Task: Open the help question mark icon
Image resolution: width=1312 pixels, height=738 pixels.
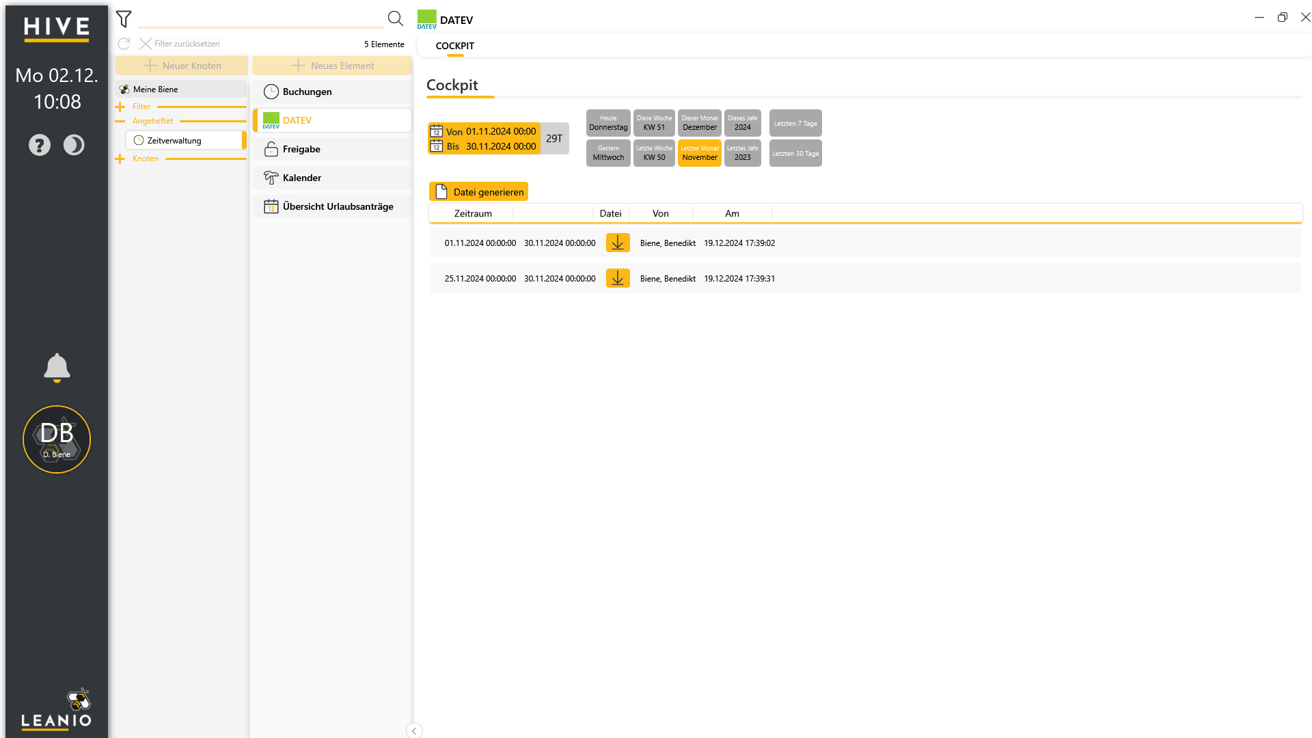Action: [x=40, y=145]
